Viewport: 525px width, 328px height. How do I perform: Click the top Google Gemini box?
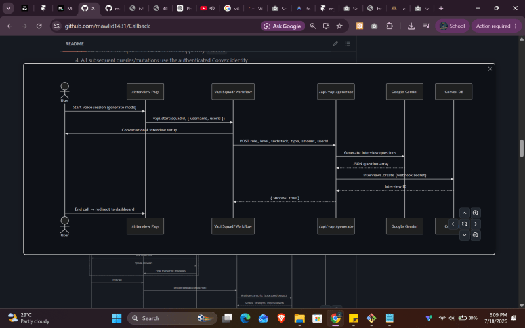tap(404, 92)
